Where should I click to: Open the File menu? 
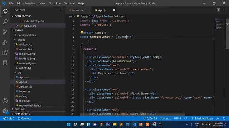11,3
